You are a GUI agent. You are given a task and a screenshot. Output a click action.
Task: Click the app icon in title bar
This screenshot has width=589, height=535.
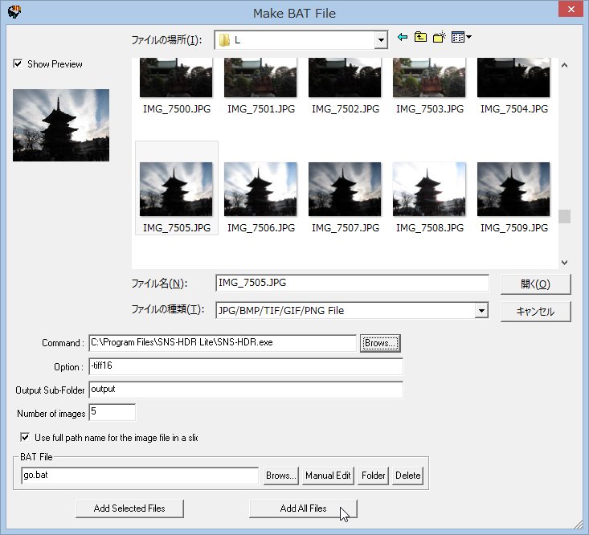[14, 11]
